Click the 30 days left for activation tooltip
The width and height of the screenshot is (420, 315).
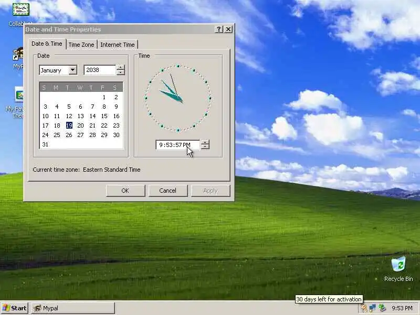point(329,299)
